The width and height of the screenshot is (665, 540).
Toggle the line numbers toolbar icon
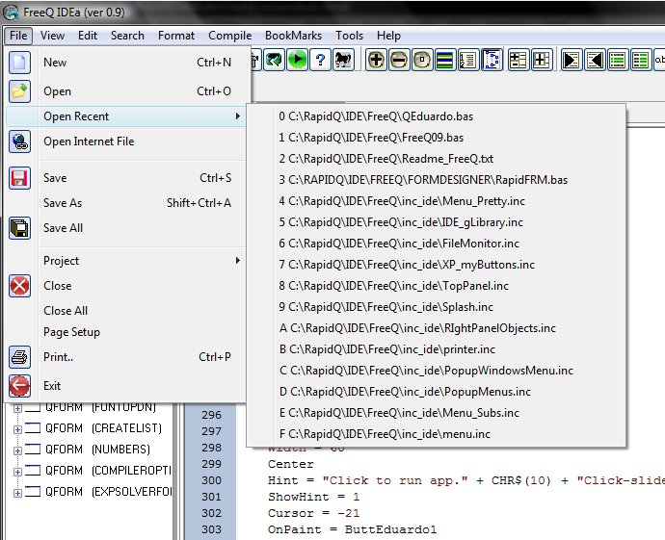coord(467,60)
